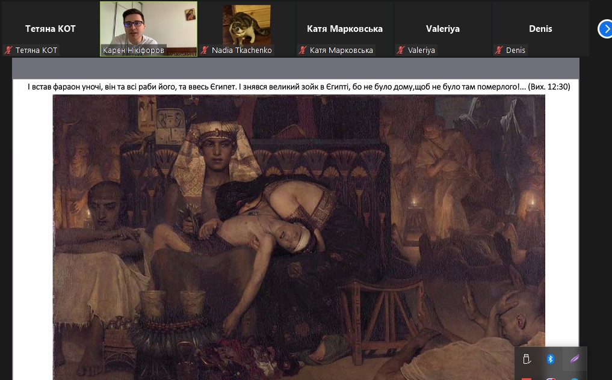Image resolution: width=612 pixels, height=380 pixels.
Task: Select the Valeriya participant tile
Action: click(x=443, y=29)
